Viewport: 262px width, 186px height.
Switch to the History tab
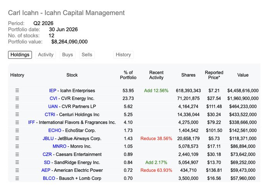click(123, 55)
